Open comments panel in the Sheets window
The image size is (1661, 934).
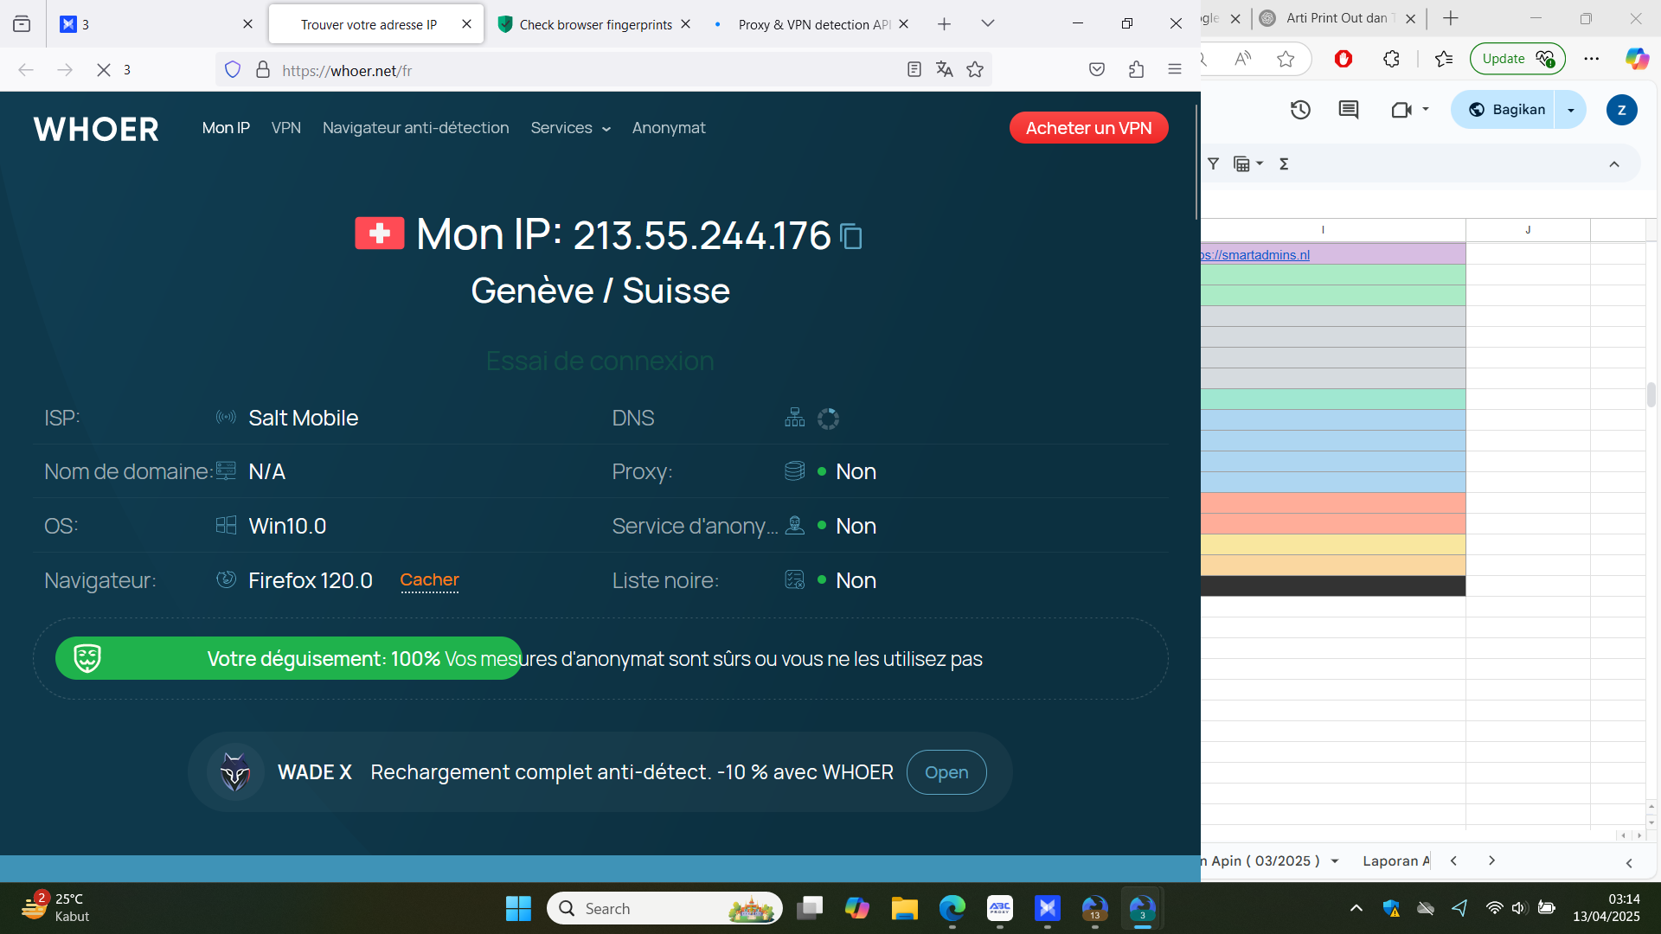[x=1348, y=110]
